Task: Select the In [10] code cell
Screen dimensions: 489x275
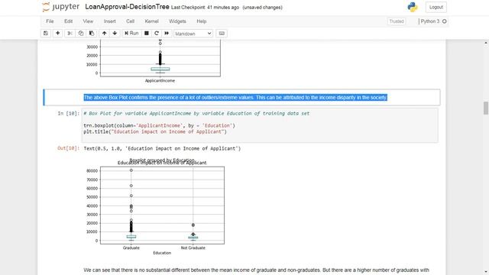Action: click(x=260, y=125)
